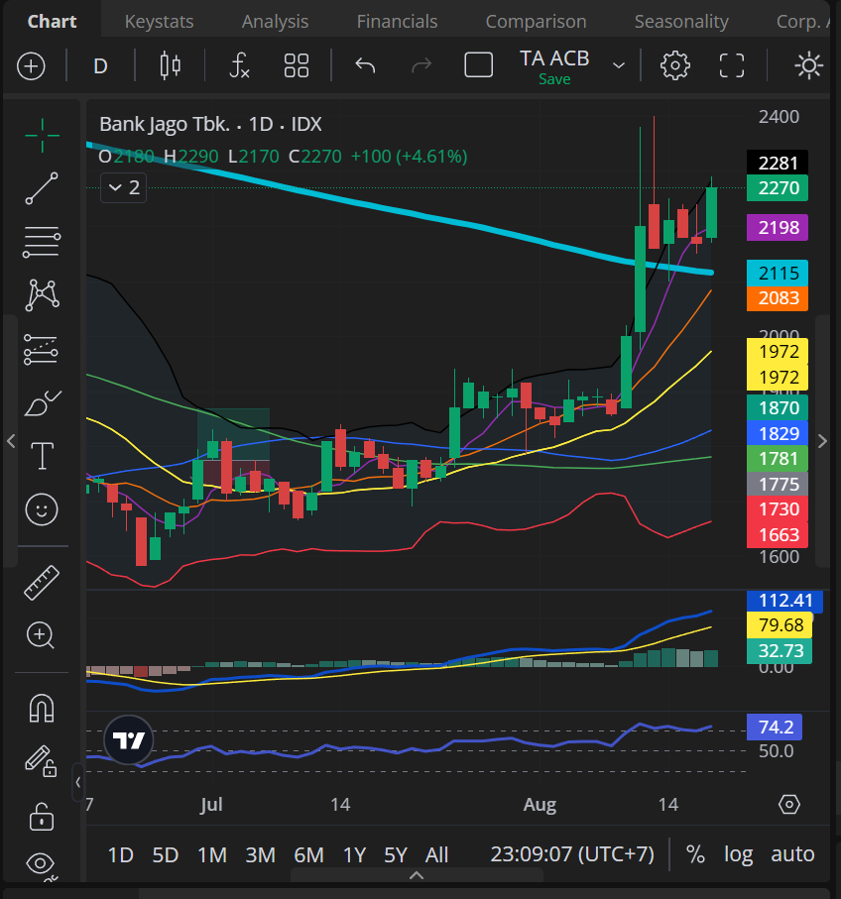
Task: Select the trend line drawing tool
Action: click(x=42, y=188)
